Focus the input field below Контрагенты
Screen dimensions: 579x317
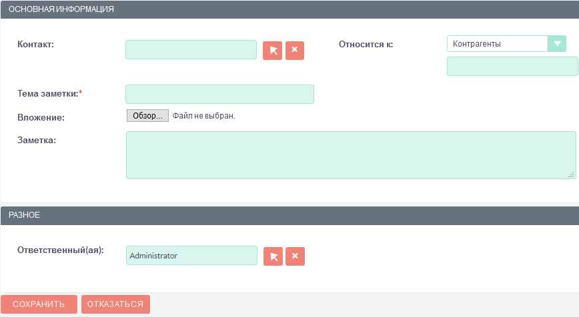512,67
